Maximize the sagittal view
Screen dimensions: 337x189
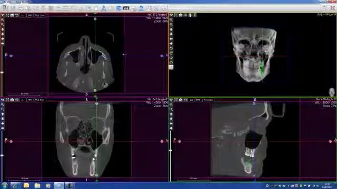coord(176,100)
